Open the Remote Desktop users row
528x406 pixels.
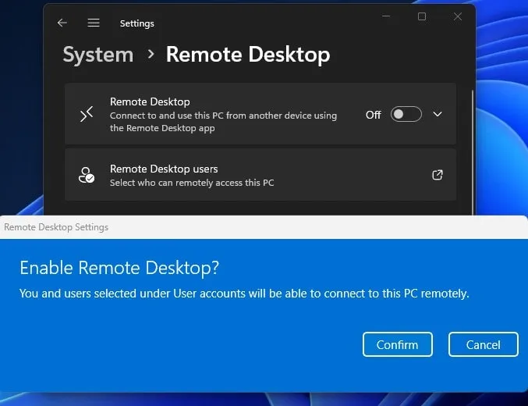pyautogui.click(x=260, y=175)
